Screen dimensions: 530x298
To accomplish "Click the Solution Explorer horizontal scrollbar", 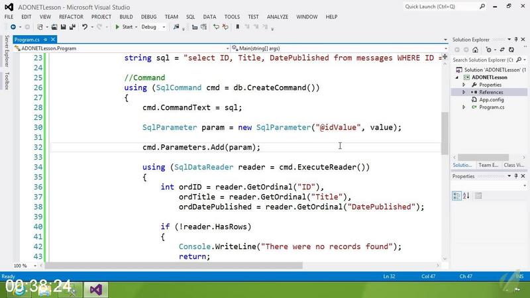I will click(483, 157).
